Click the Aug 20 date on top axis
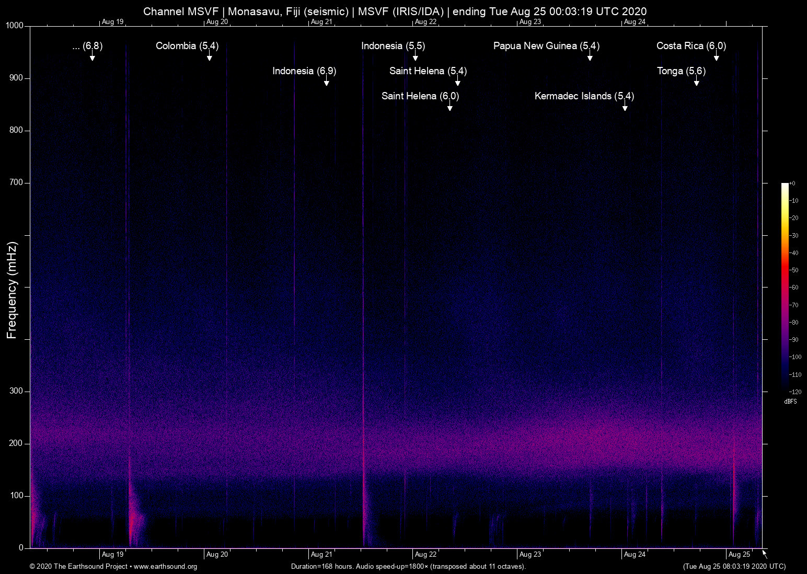 (x=217, y=22)
